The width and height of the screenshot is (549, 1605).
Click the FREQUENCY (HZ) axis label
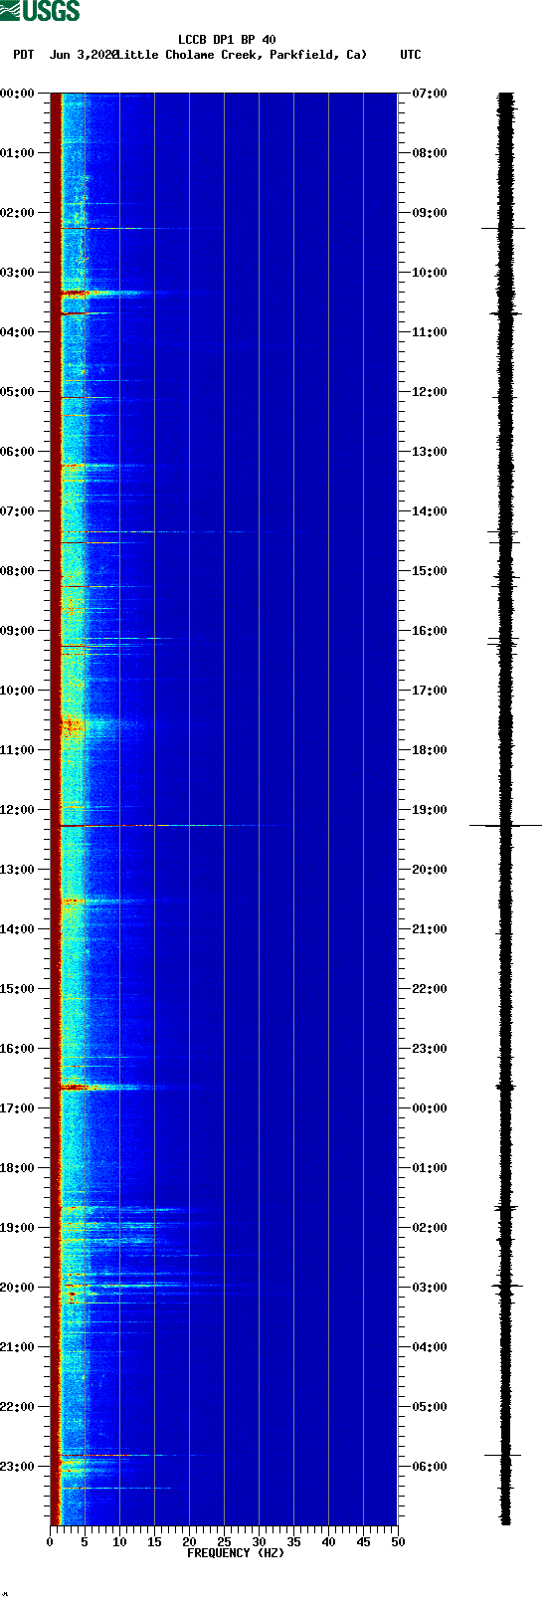236,1553
